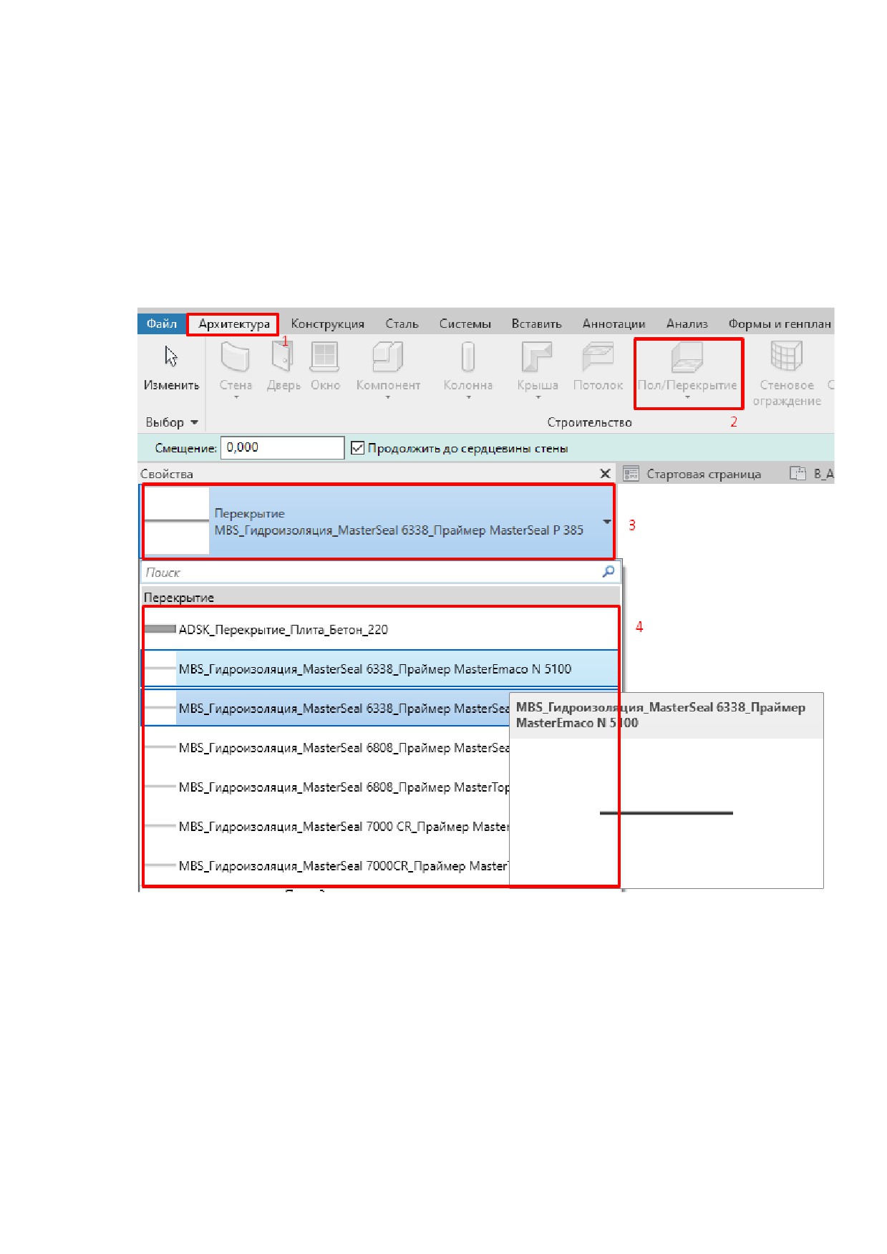The image size is (887, 1254).
Task: Select the Колонна column tool
Action: pyautogui.click(x=467, y=368)
